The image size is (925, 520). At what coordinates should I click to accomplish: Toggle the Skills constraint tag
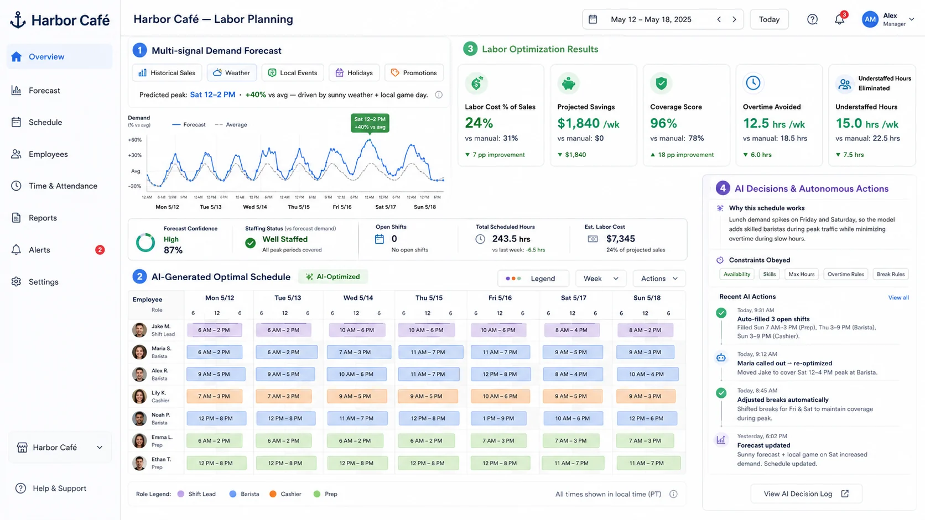(770, 274)
